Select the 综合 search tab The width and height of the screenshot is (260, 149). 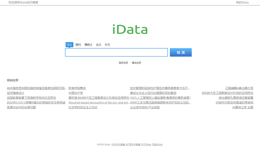[69, 45]
